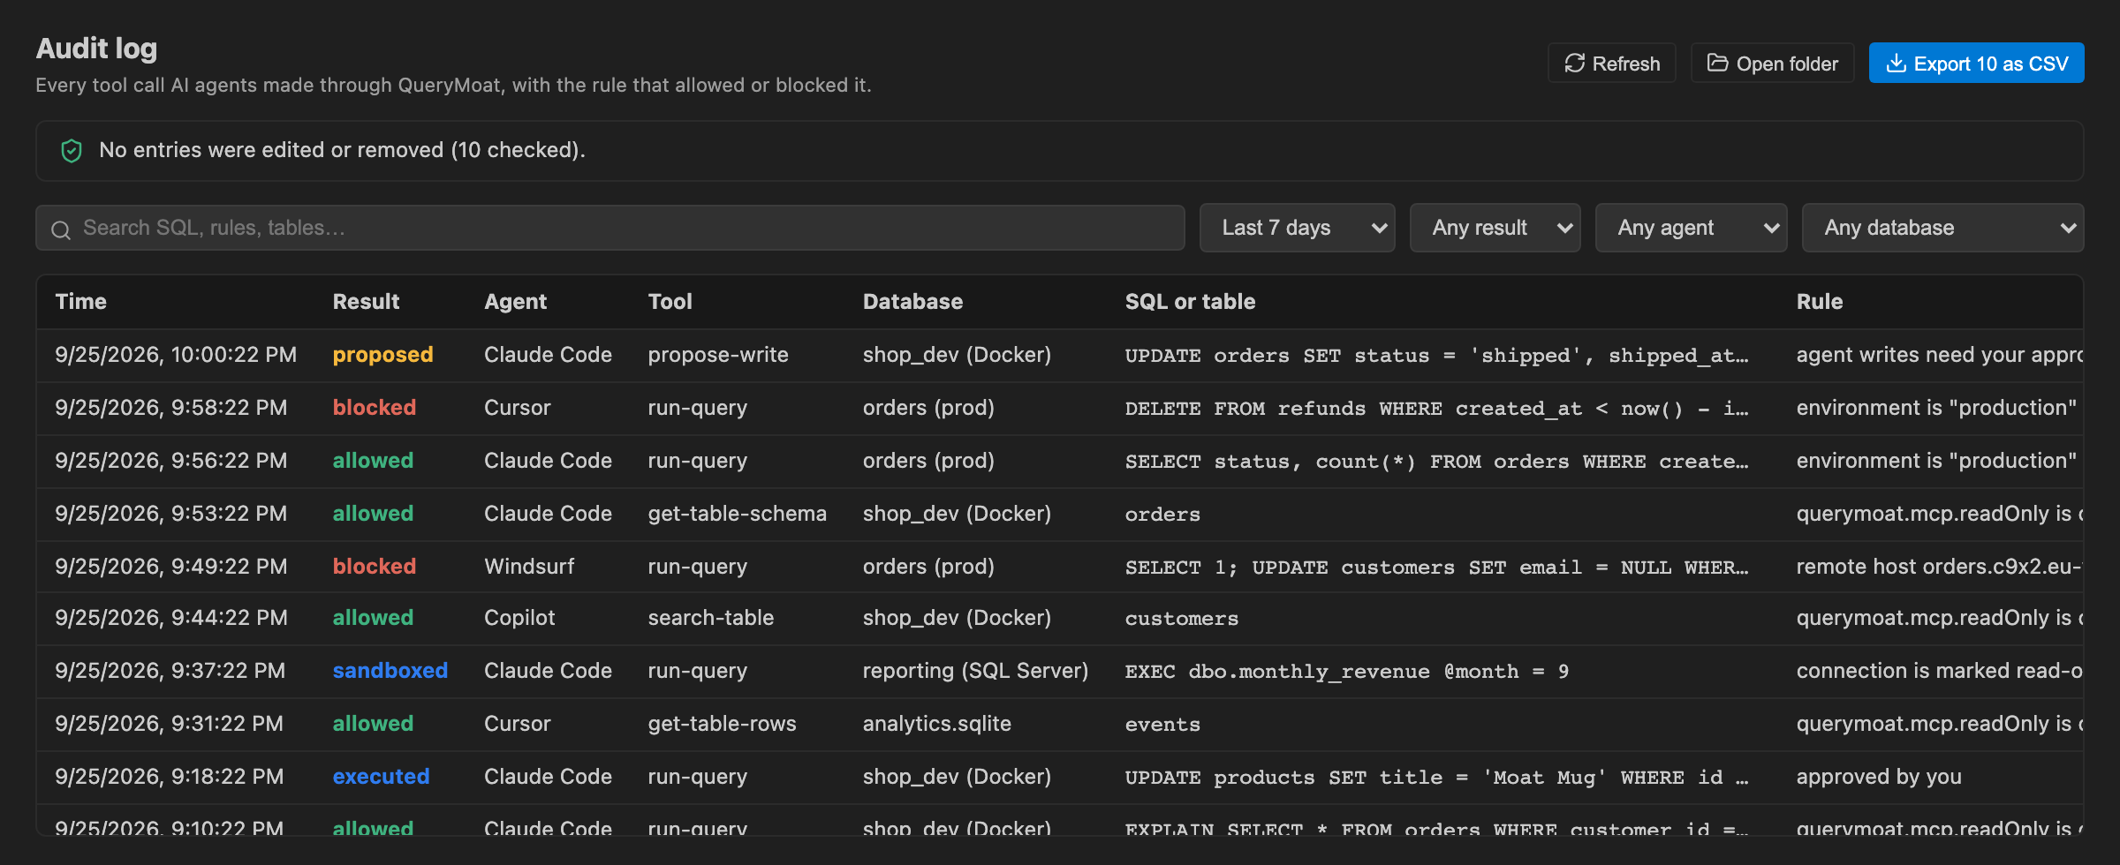Click the remote host orders.c9x2 rule
The height and width of the screenshot is (865, 2120).
tap(1939, 567)
